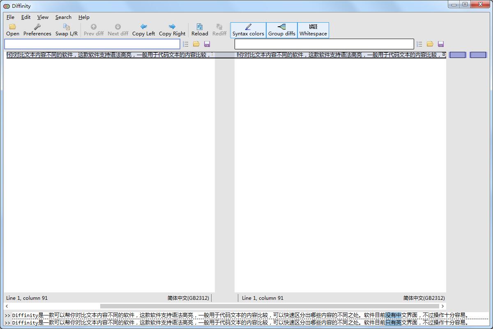Open the View menu

coord(43,17)
